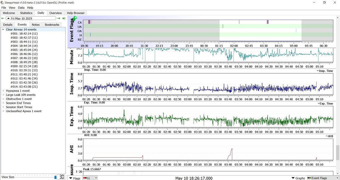Open the Graphs dropdown at bottom right
The height and width of the screenshot is (180, 340).
(x=298, y=178)
